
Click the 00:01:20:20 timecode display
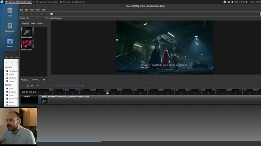click(29, 92)
